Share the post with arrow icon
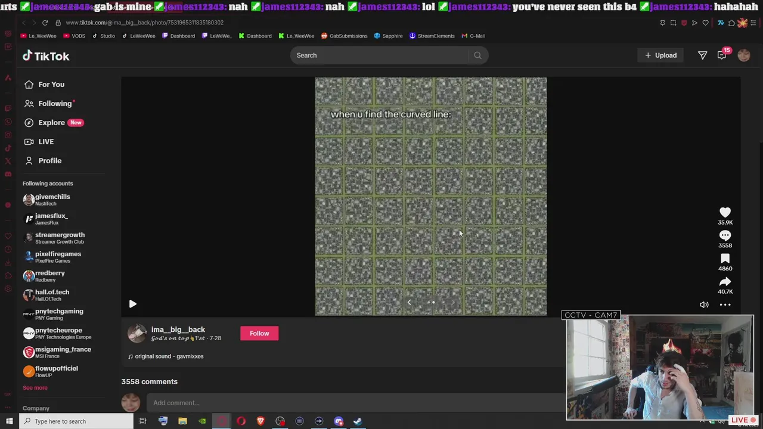Screen dimensions: 763x429 click(x=725, y=282)
